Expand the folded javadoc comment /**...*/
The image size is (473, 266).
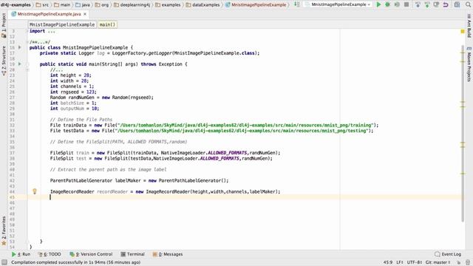[27, 42]
